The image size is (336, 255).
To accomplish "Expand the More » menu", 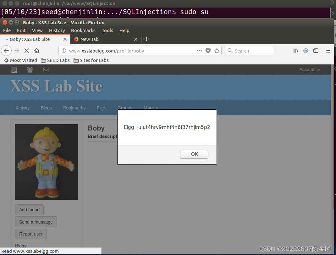I will coord(151,108).
